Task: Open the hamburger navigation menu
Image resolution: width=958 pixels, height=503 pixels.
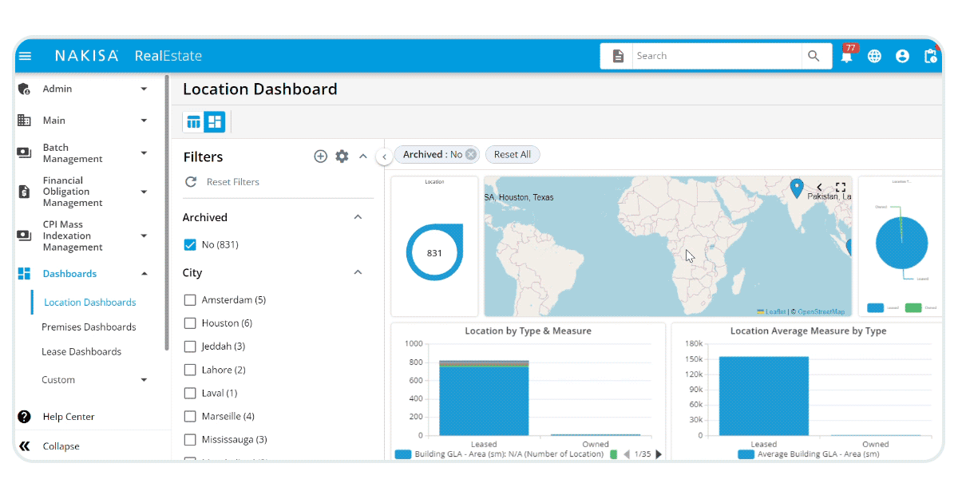Action: click(x=26, y=56)
